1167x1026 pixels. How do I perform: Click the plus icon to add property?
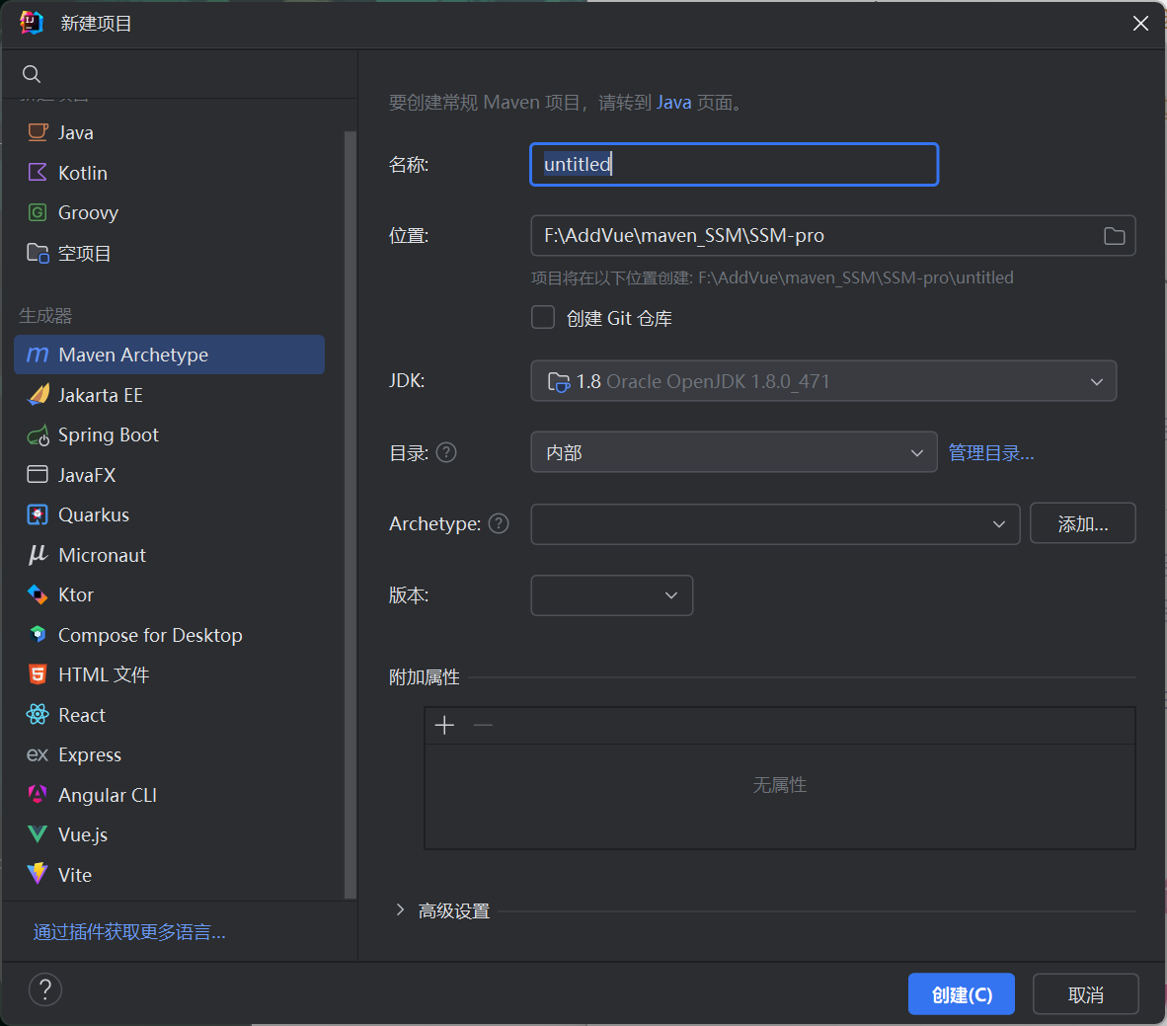click(444, 726)
